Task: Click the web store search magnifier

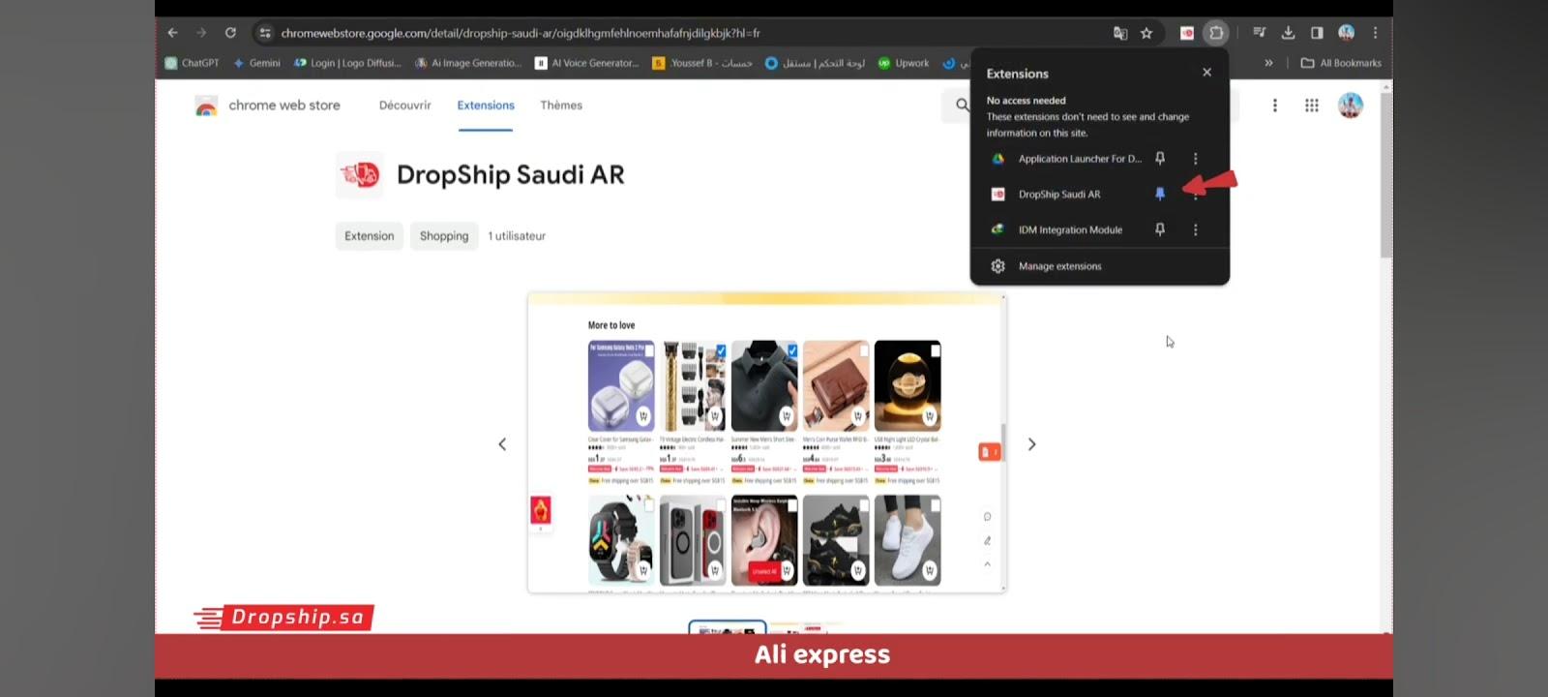Action: [962, 105]
